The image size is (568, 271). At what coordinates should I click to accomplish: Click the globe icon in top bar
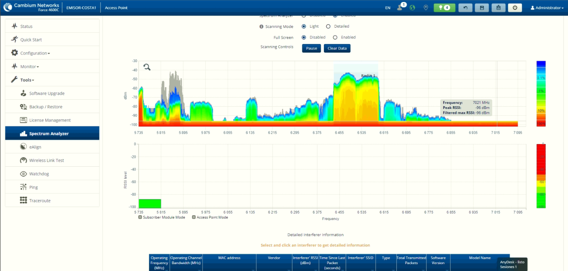tap(412, 8)
